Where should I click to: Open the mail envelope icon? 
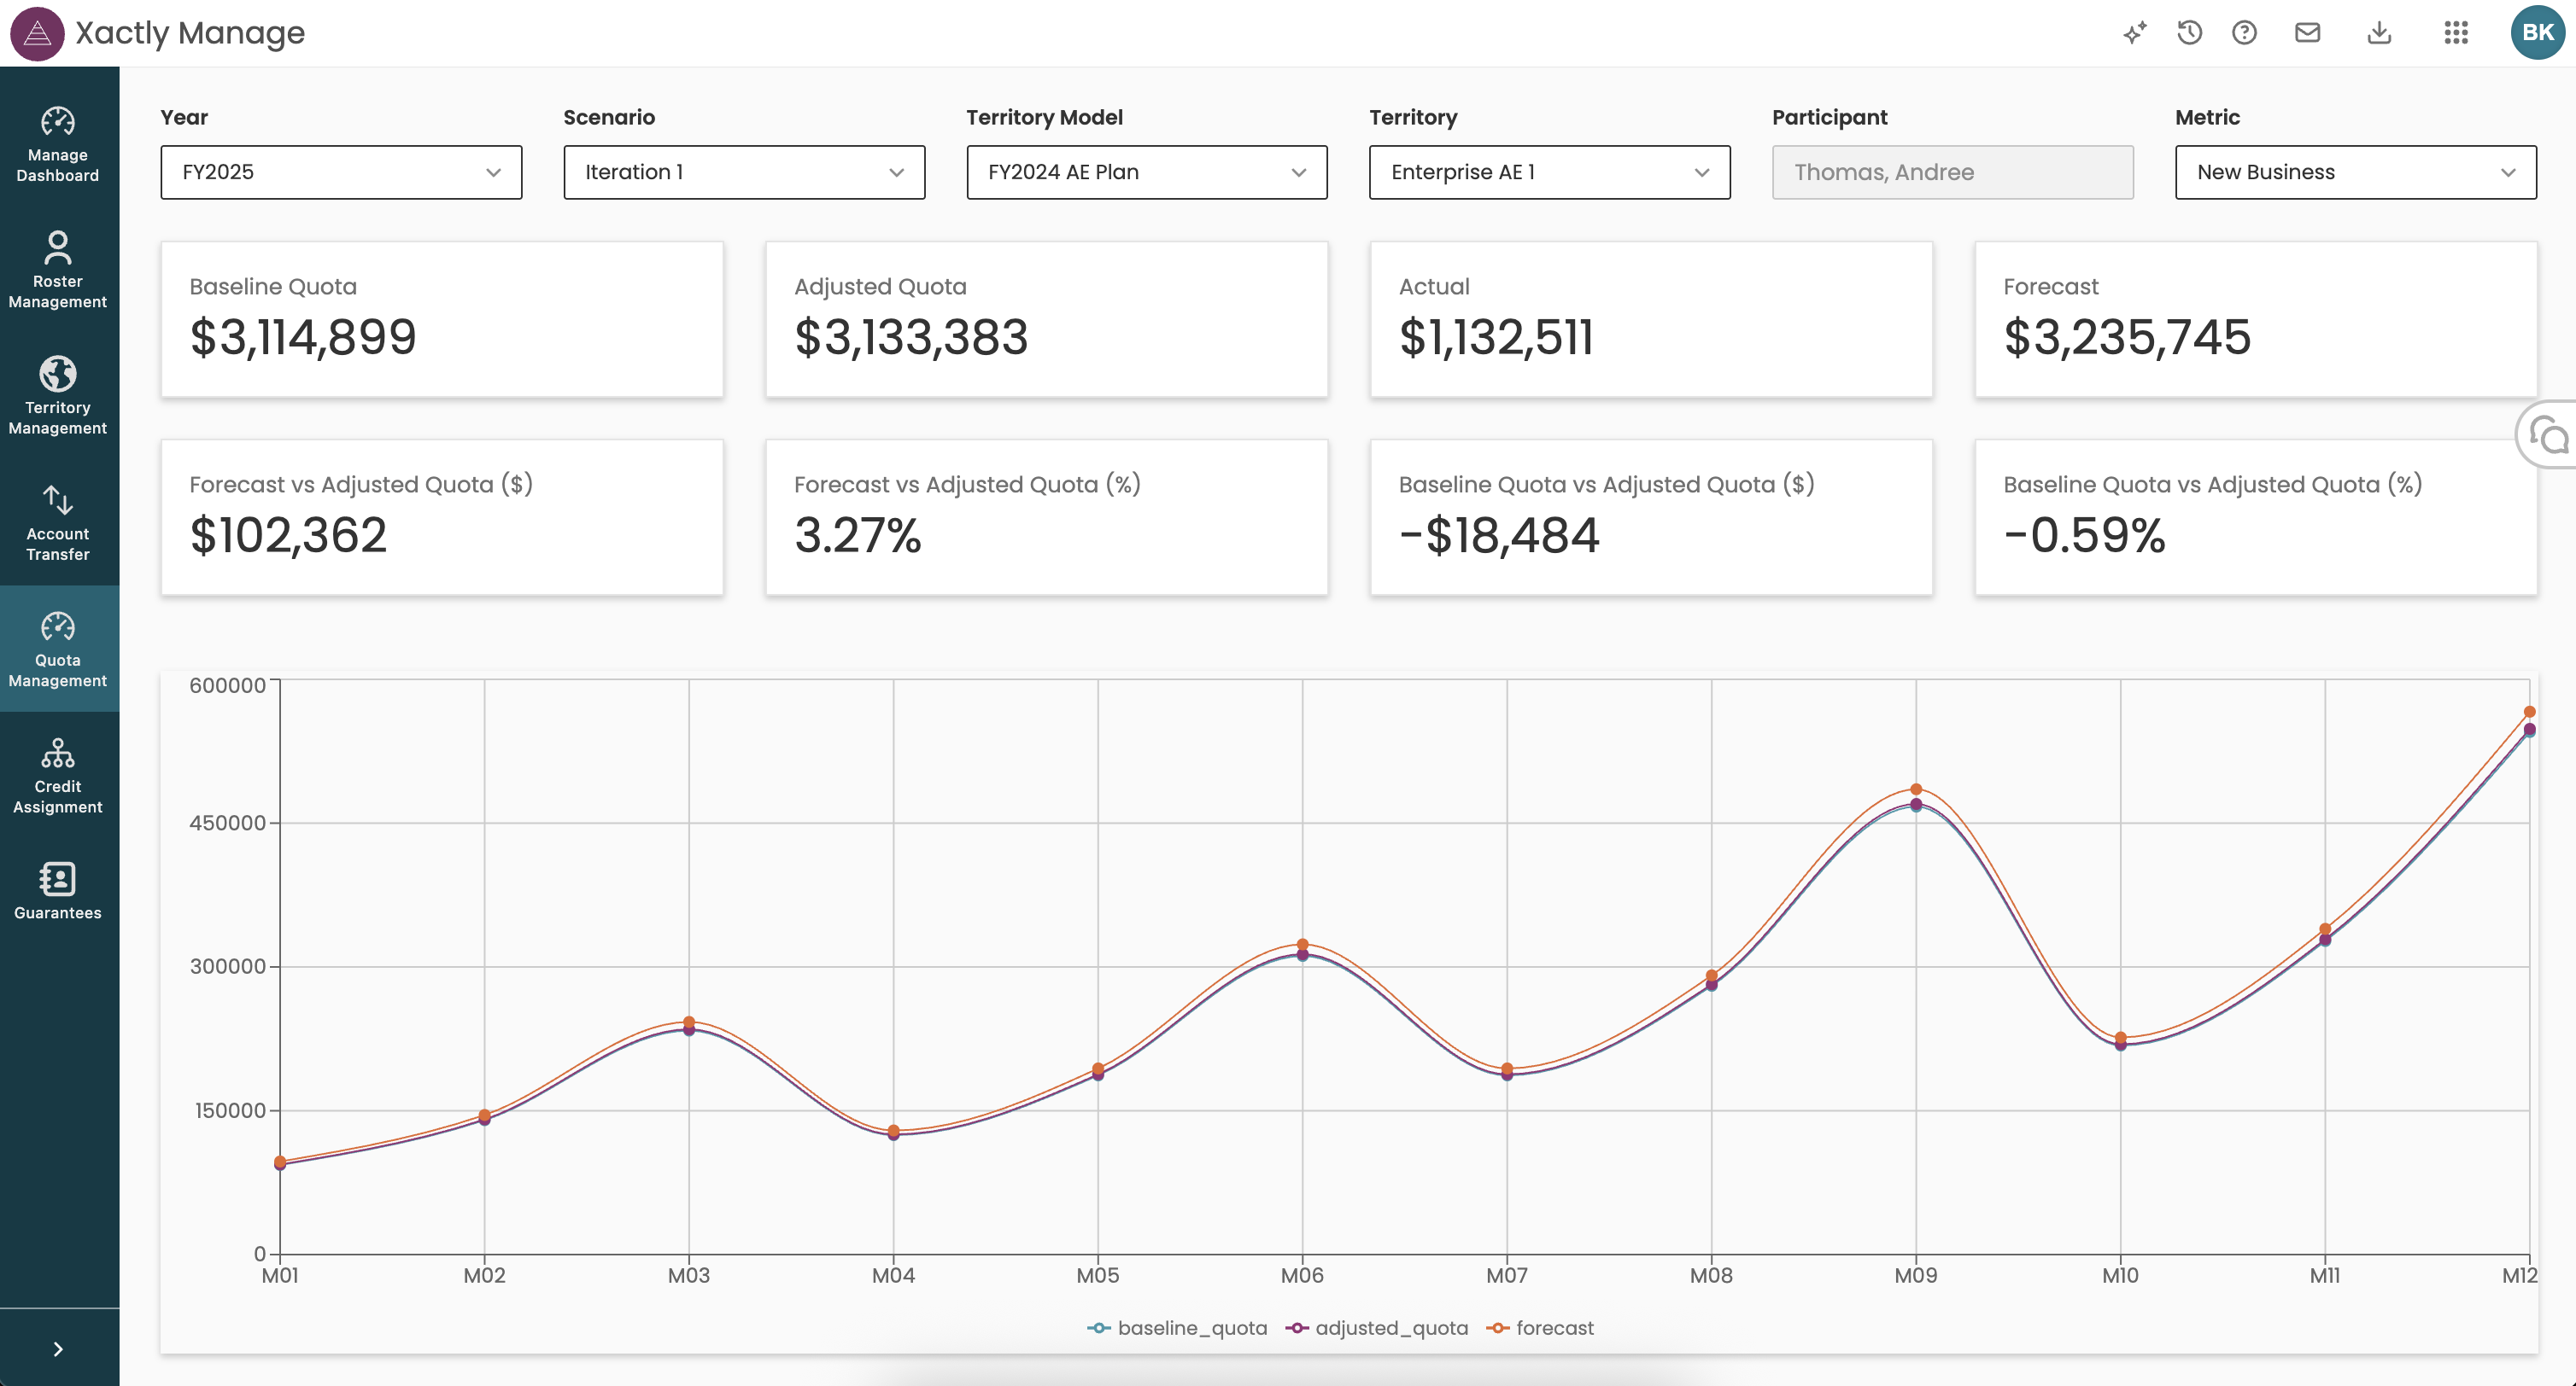[2307, 33]
